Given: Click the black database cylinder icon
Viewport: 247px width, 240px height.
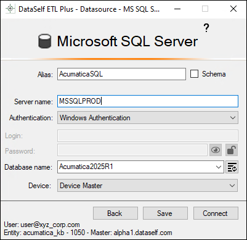Looking at the screenshot, I should tap(44, 41).
